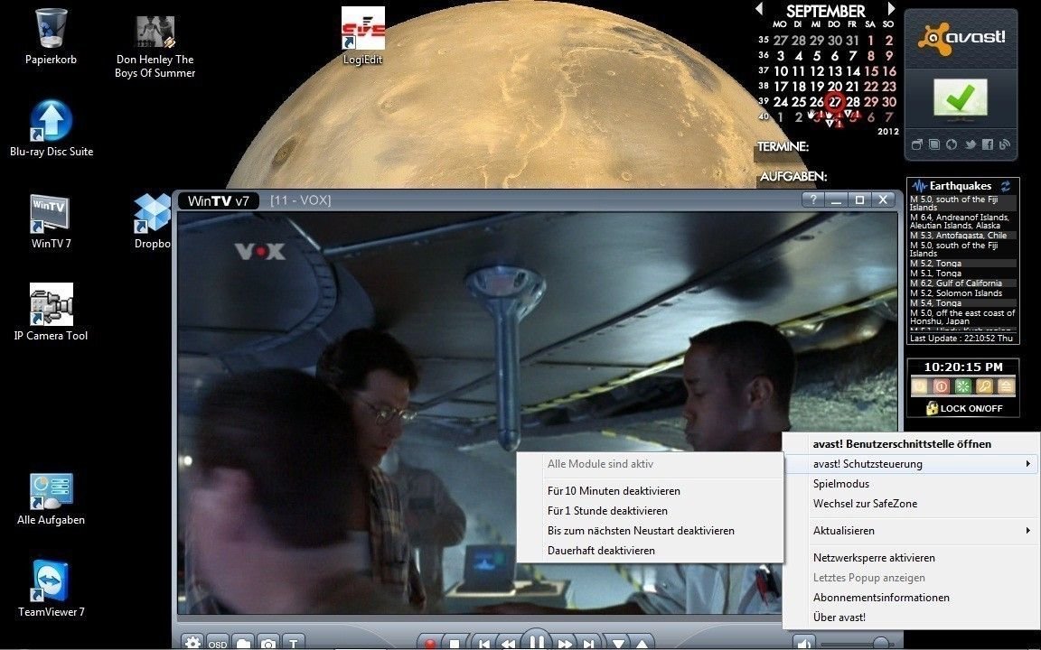Refresh the Earthquakes gadget
The image size is (1041, 650).
coord(1006,186)
